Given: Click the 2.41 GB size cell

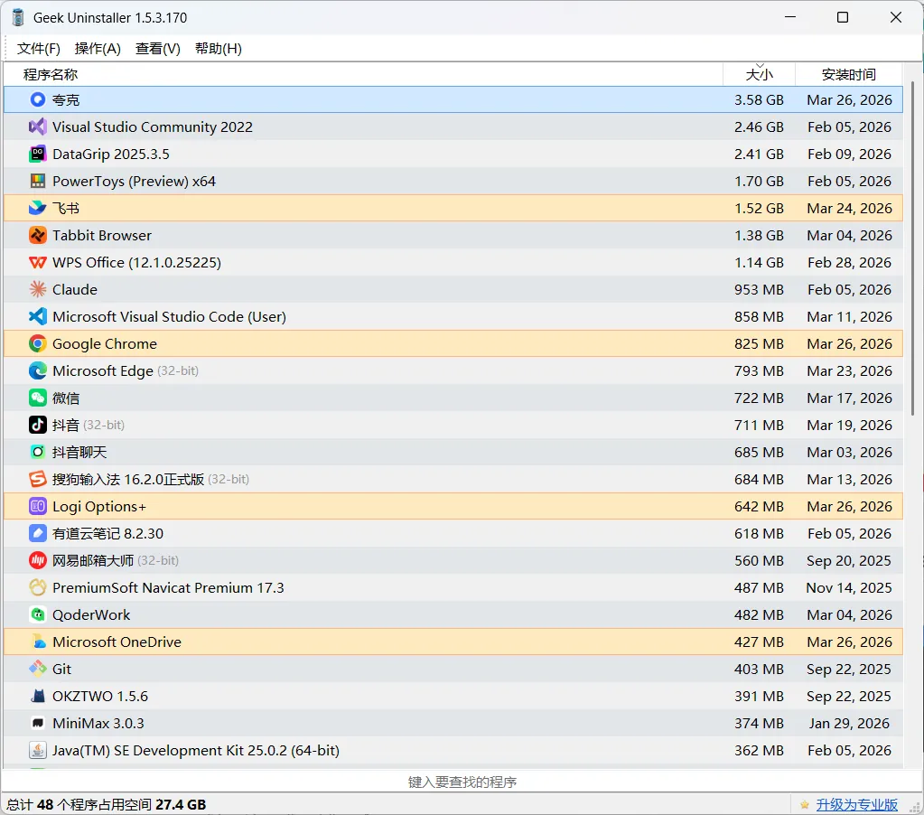Looking at the screenshot, I should click(759, 154).
